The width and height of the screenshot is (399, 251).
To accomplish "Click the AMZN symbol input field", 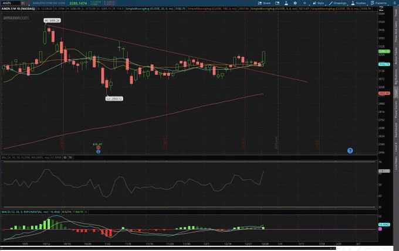I will (x=11, y=3).
